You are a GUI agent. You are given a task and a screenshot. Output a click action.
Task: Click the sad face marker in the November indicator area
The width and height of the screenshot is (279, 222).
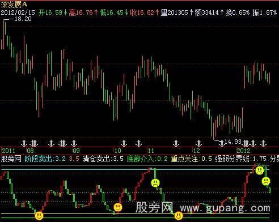(155, 183)
